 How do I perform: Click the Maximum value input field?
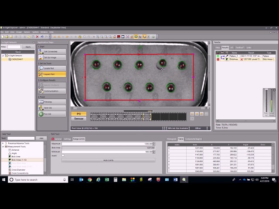click(x=107, y=144)
